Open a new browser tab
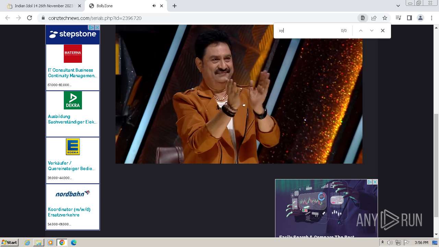Image resolution: width=439 pixels, height=247 pixels. pos(175,6)
